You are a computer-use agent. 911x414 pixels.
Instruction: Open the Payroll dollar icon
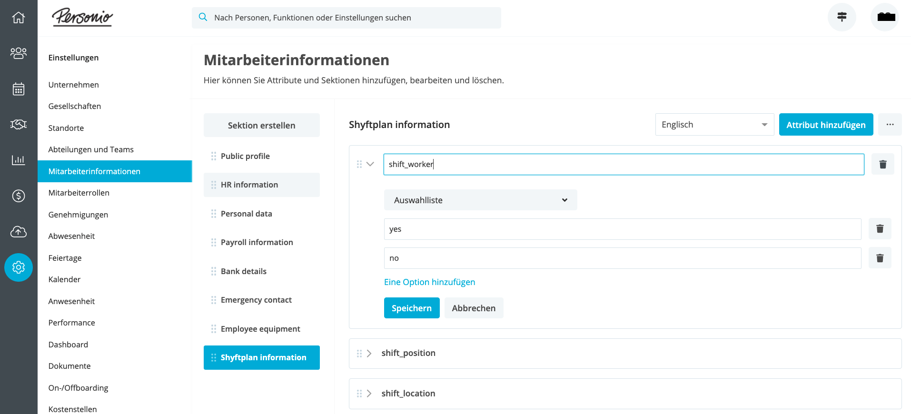point(19,196)
